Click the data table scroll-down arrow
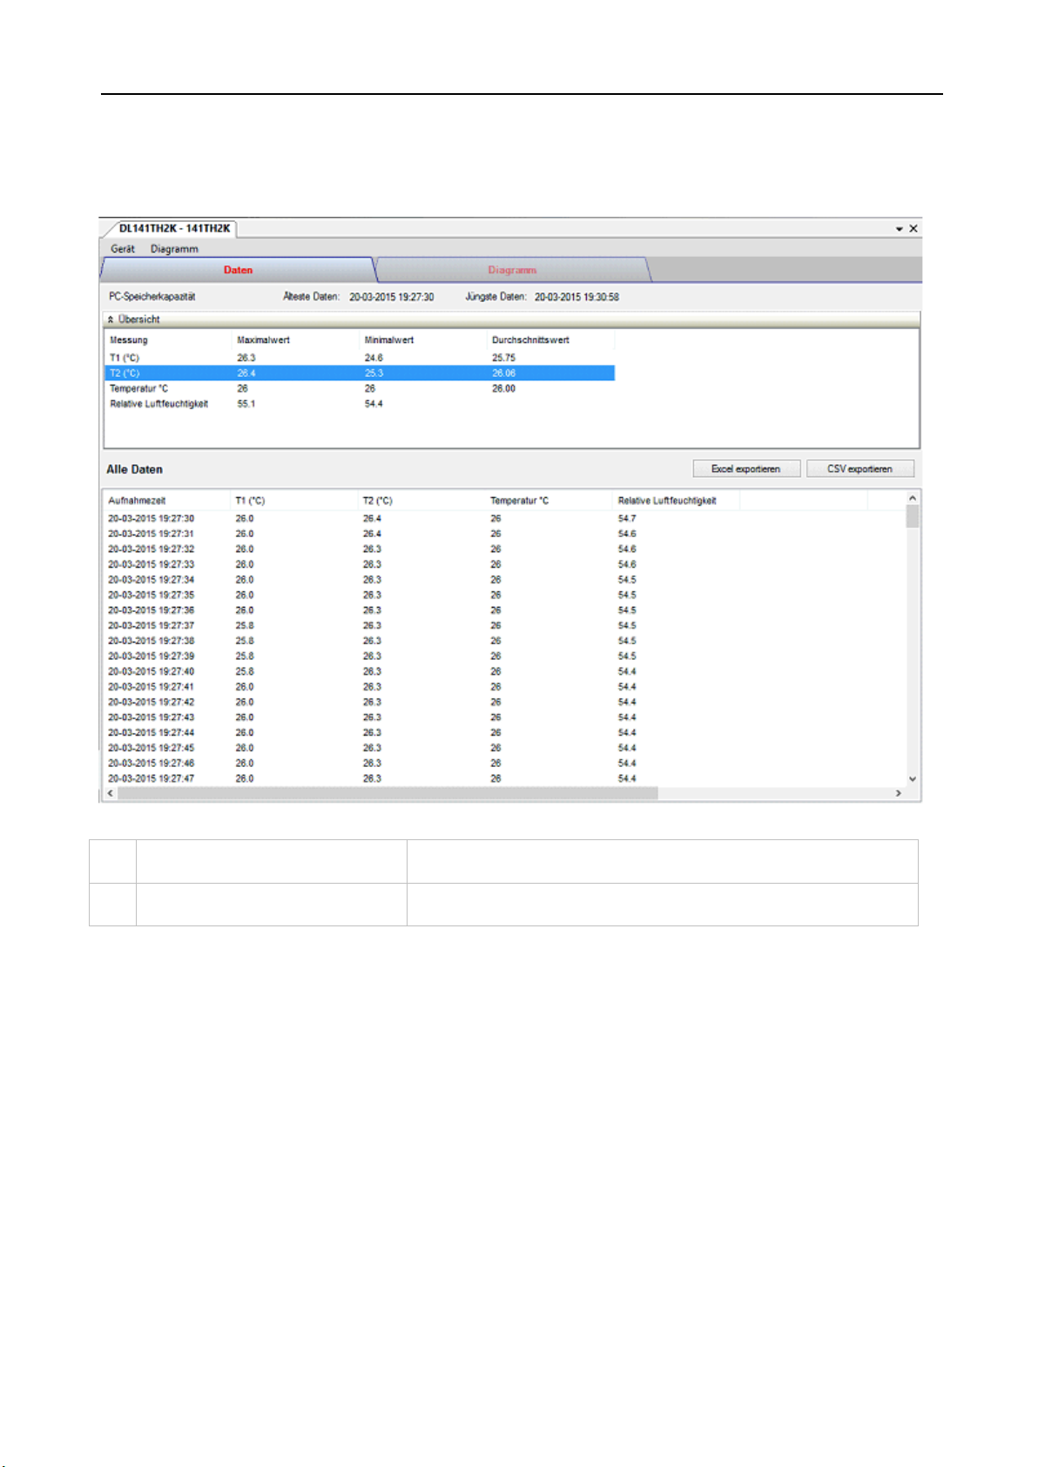The width and height of the screenshot is (1038, 1467). pos(913,779)
